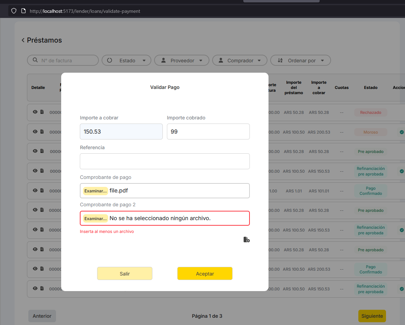Click the add file icon in dialog
Viewport: 405px width, 325px height.
click(246, 240)
